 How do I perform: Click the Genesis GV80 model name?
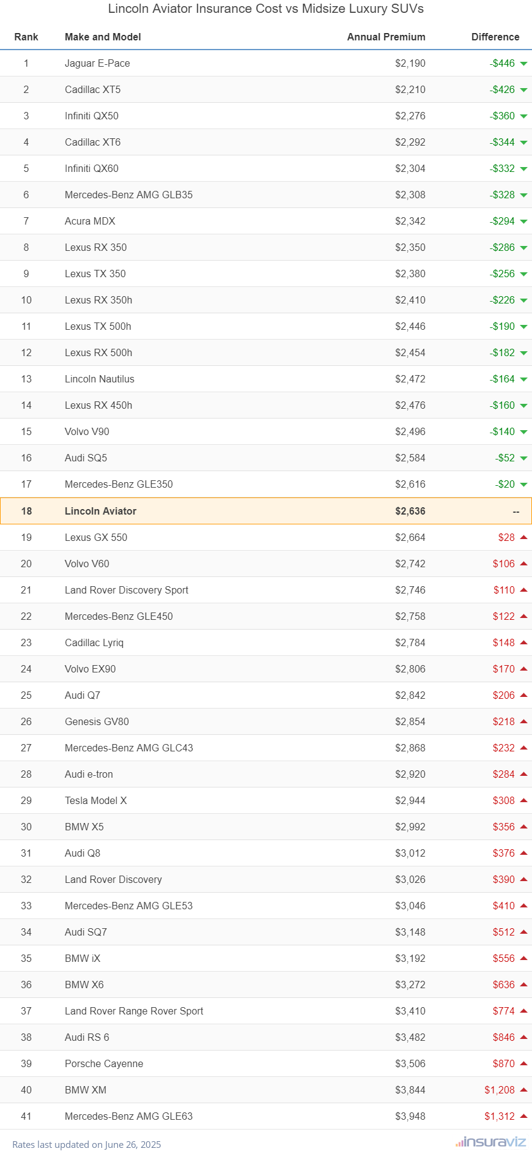coord(97,721)
